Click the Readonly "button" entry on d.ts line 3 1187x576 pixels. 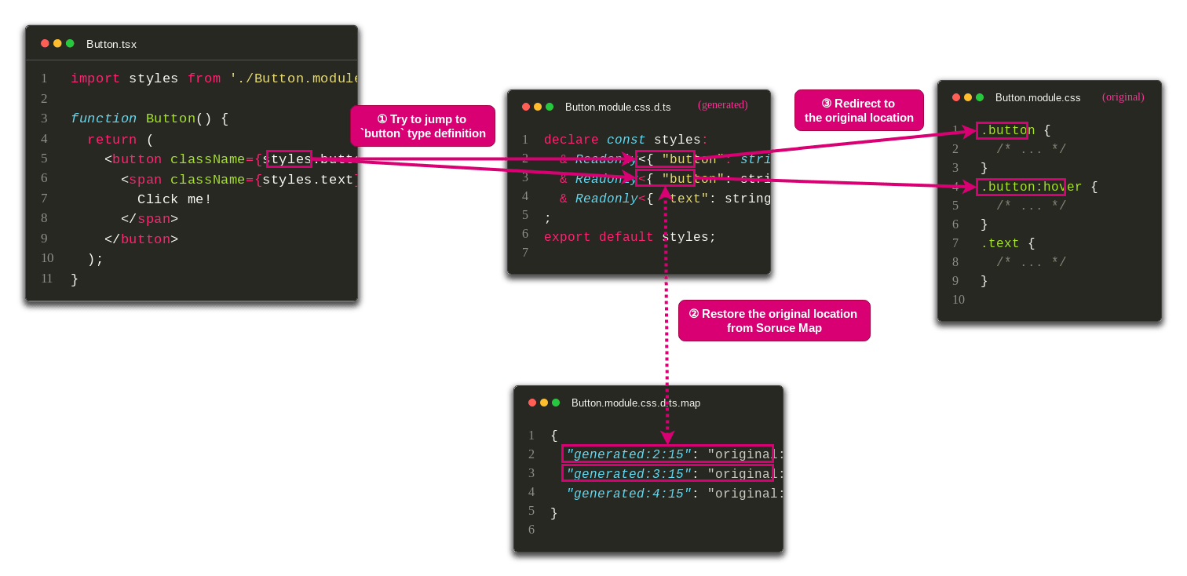pyautogui.click(x=665, y=179)
